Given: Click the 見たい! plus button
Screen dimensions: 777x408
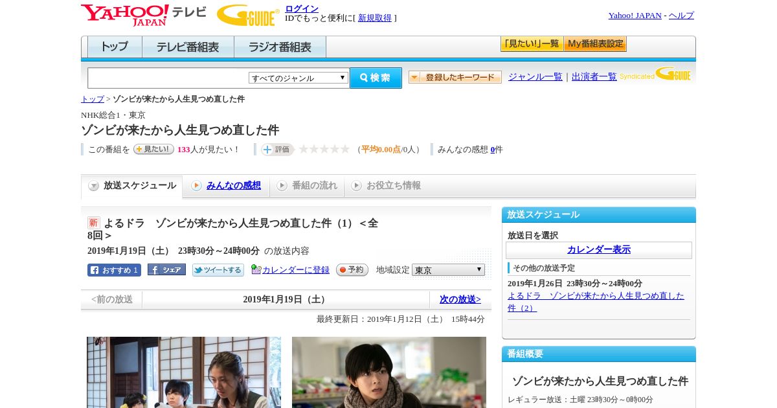Looking at the screenshot, I should (x=153, y=149).
